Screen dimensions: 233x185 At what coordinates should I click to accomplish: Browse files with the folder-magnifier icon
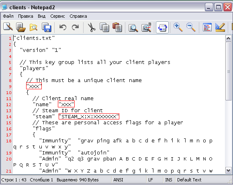click(34, 27)
